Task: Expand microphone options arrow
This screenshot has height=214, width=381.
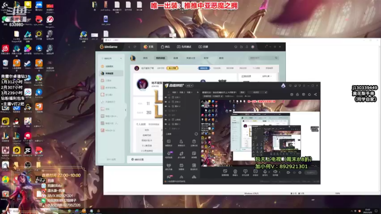Action: (x=269, y=172)
